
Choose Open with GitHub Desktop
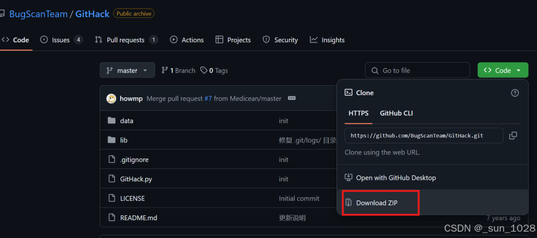click(x=395, y=178)
